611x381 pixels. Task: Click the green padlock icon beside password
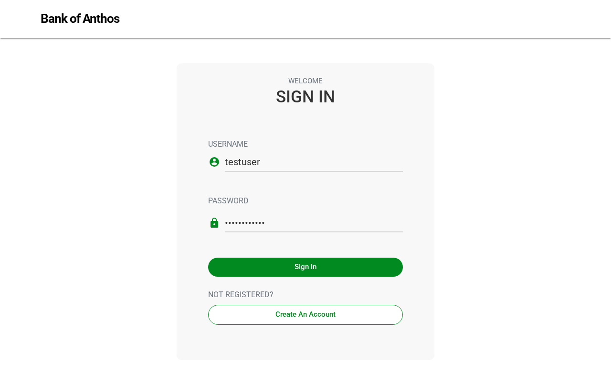[x=214, y=223]
